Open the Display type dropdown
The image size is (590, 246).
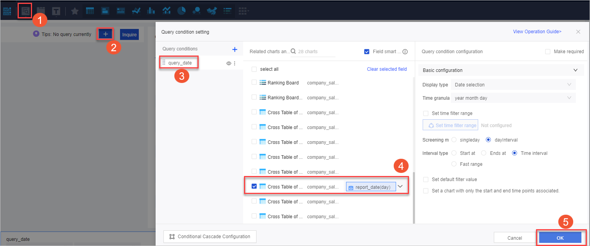[x=513, y=84]
